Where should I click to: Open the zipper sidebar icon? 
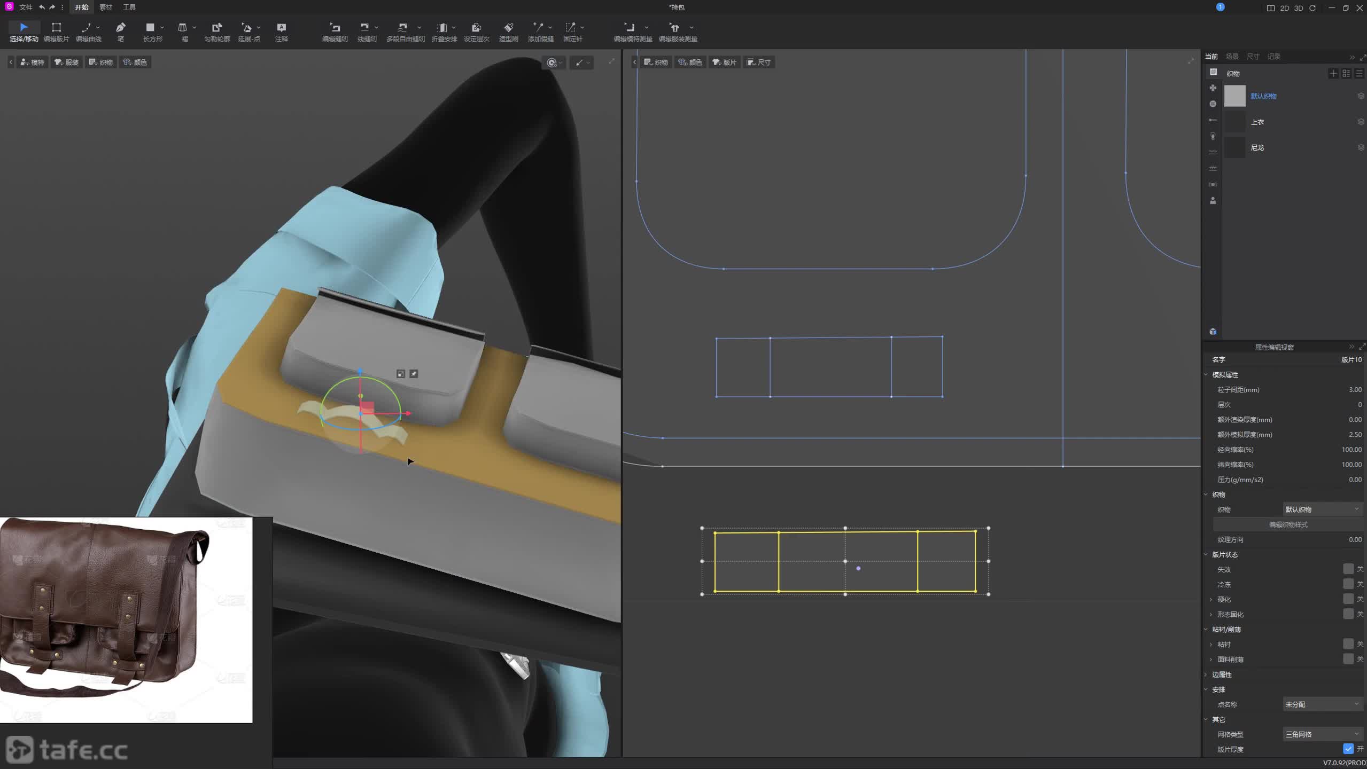click(1213, 136)
